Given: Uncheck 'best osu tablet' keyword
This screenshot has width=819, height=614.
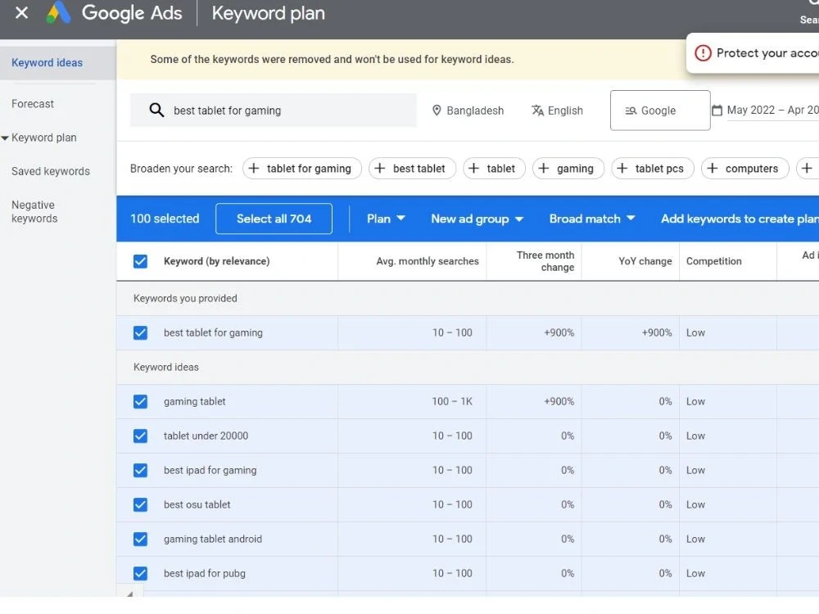Looking at the screenshot, I should [x=140, y=505].
